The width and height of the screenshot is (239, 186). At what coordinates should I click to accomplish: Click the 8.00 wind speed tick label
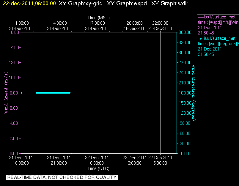[x=14, y=93]
